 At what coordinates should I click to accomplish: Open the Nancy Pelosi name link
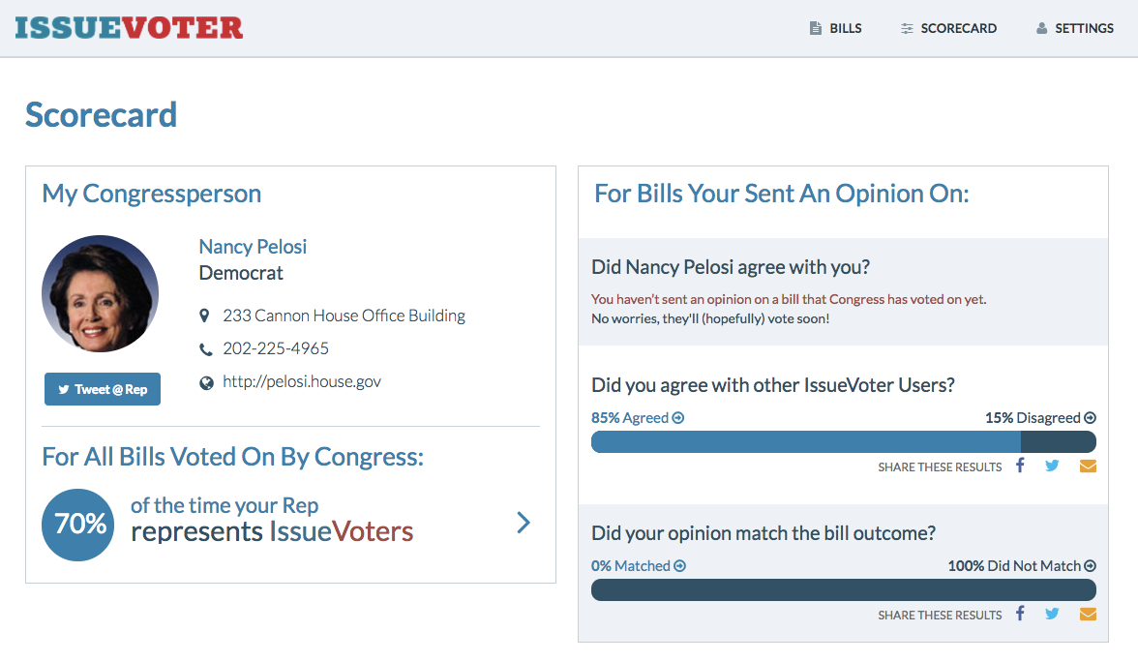[x=253, y=247]
